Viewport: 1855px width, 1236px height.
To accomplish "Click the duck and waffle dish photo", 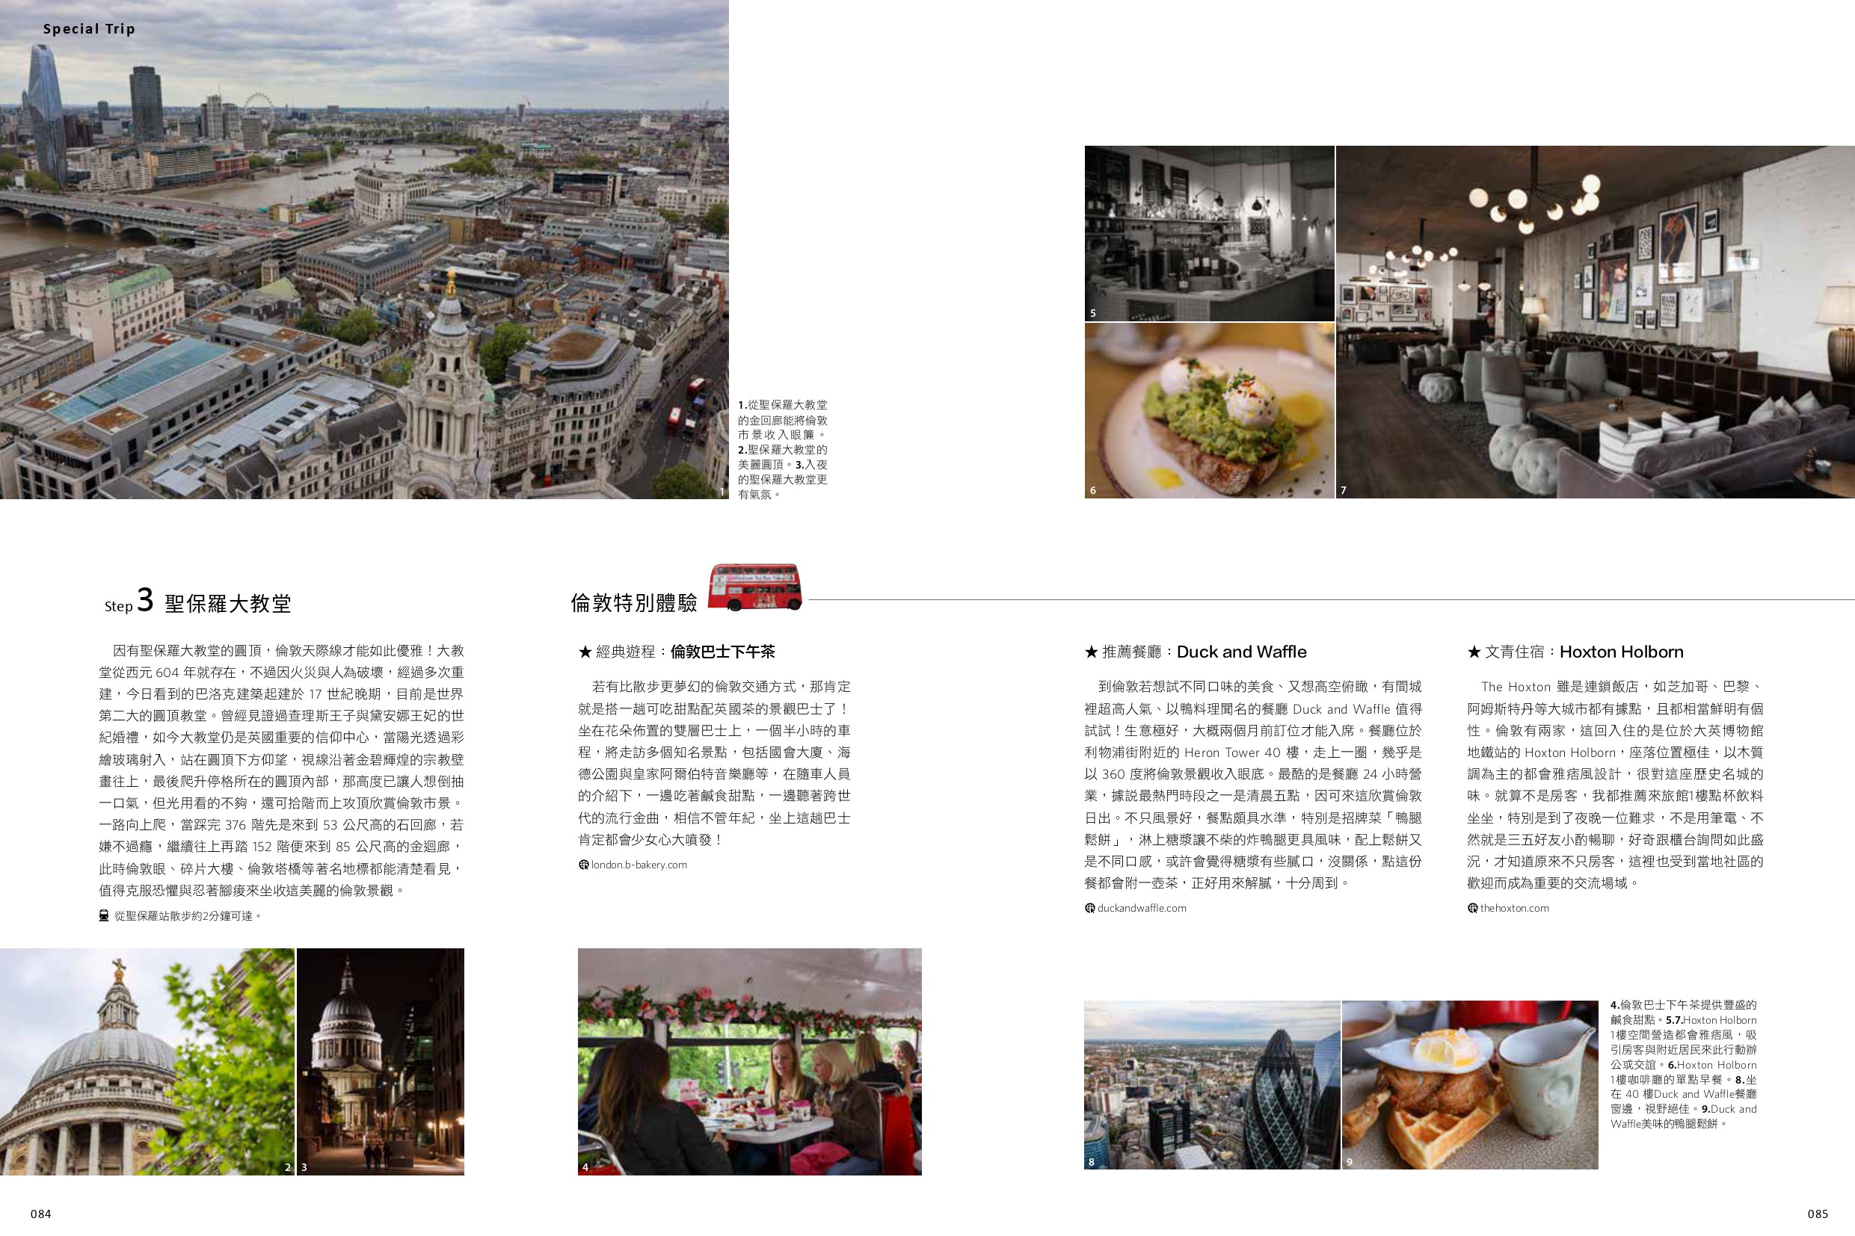I will tap(1469, 1084).
